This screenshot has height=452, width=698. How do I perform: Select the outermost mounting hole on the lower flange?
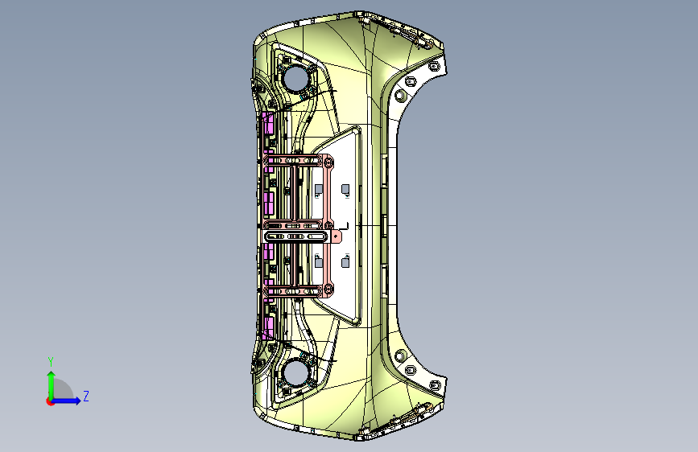click(x=434, y=385)
